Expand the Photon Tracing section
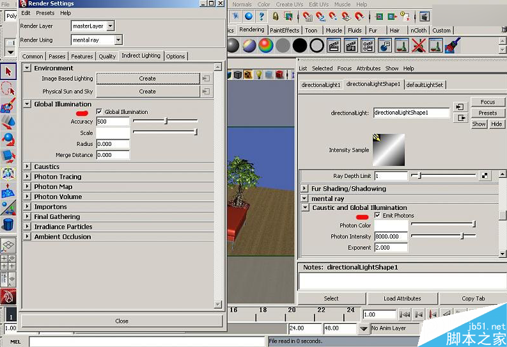This screenshot has width=507, height=347. tap(27, 177)
